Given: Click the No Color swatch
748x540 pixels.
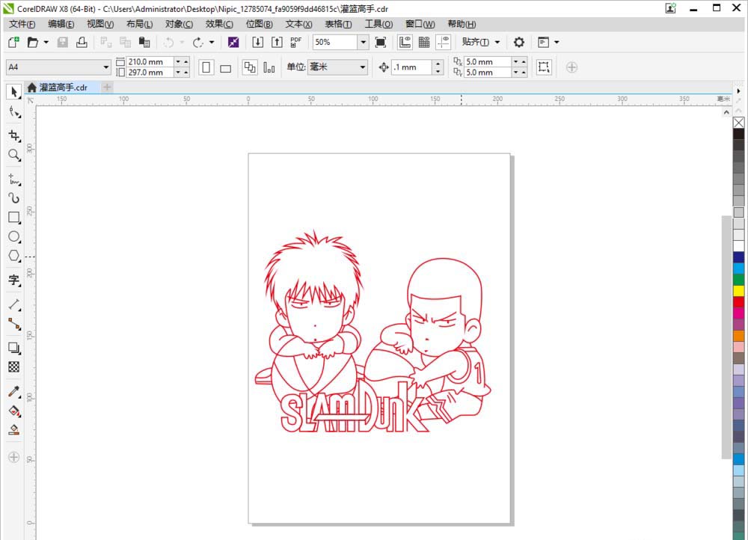Looking at the screenshot, I should click(738, 123).
